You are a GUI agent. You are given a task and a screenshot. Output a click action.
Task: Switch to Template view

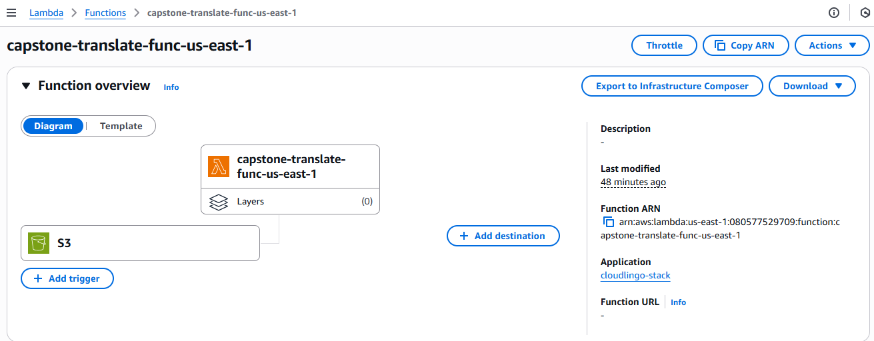tap(121, 126)
